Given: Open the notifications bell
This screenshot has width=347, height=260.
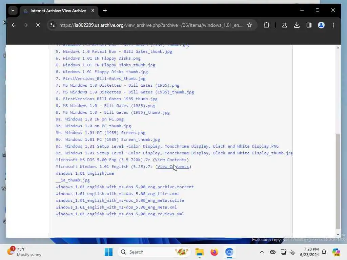Looking at the screenshot, I should coord(324,252).
